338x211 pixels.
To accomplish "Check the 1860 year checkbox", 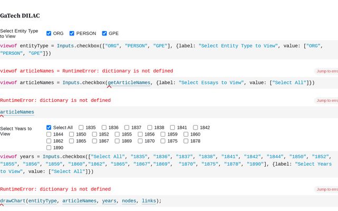I will coord(186,134).
